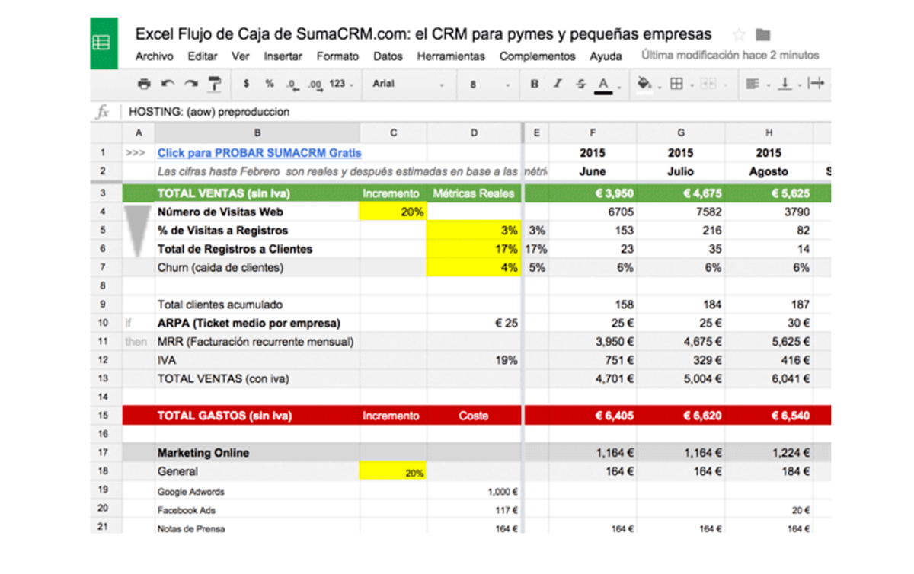Click 'Total clientes acumulado' cell
The image size is (914, 574).
(x=257, y=305)
